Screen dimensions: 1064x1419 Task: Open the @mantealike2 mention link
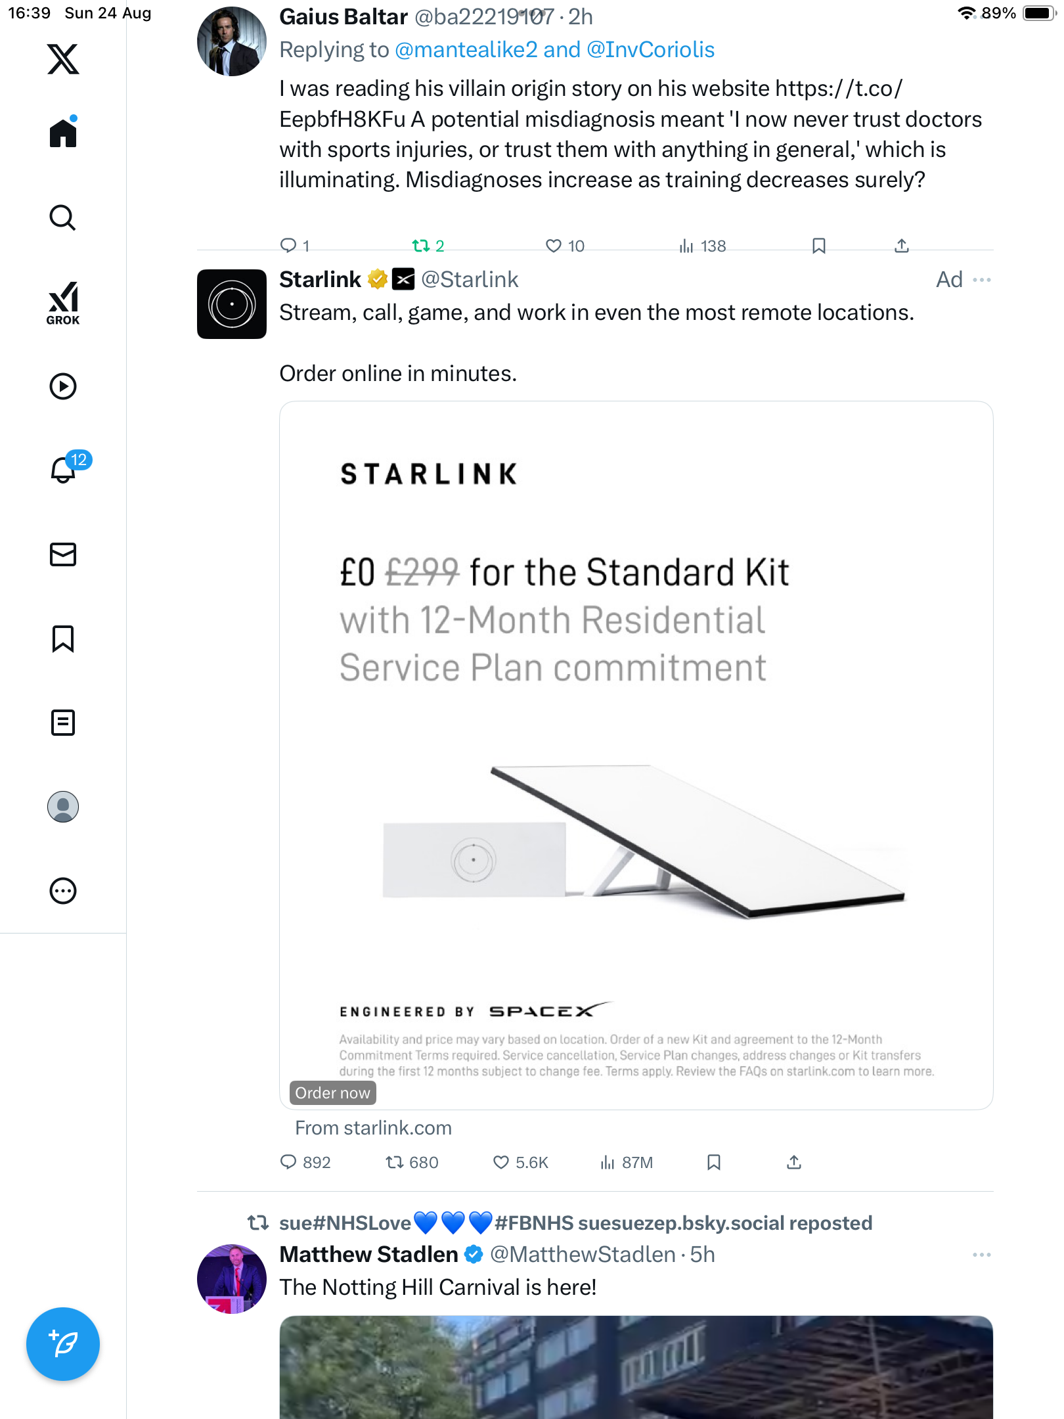pos(466,50)
